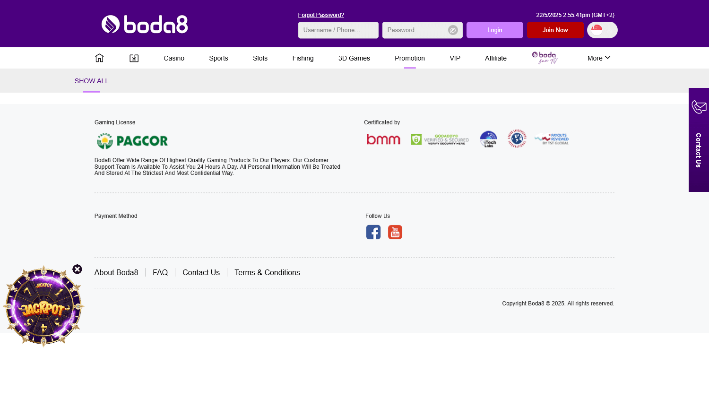
Task: Focus the Username / Phone field
Action: click(x=338, y=30)
